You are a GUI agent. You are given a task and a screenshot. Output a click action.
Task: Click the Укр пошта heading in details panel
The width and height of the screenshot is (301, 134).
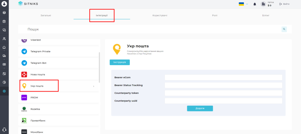[x=138, y=46]
